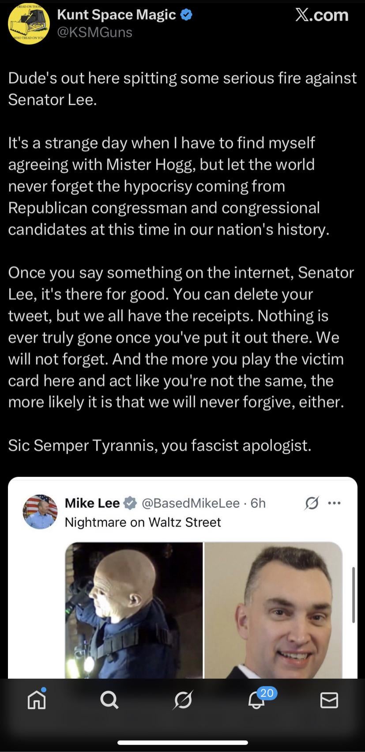Tap the vertical scrollbar beside the quoted images

coord(353,595)
